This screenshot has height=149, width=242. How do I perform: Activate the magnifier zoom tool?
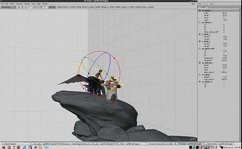coord(25,7)
